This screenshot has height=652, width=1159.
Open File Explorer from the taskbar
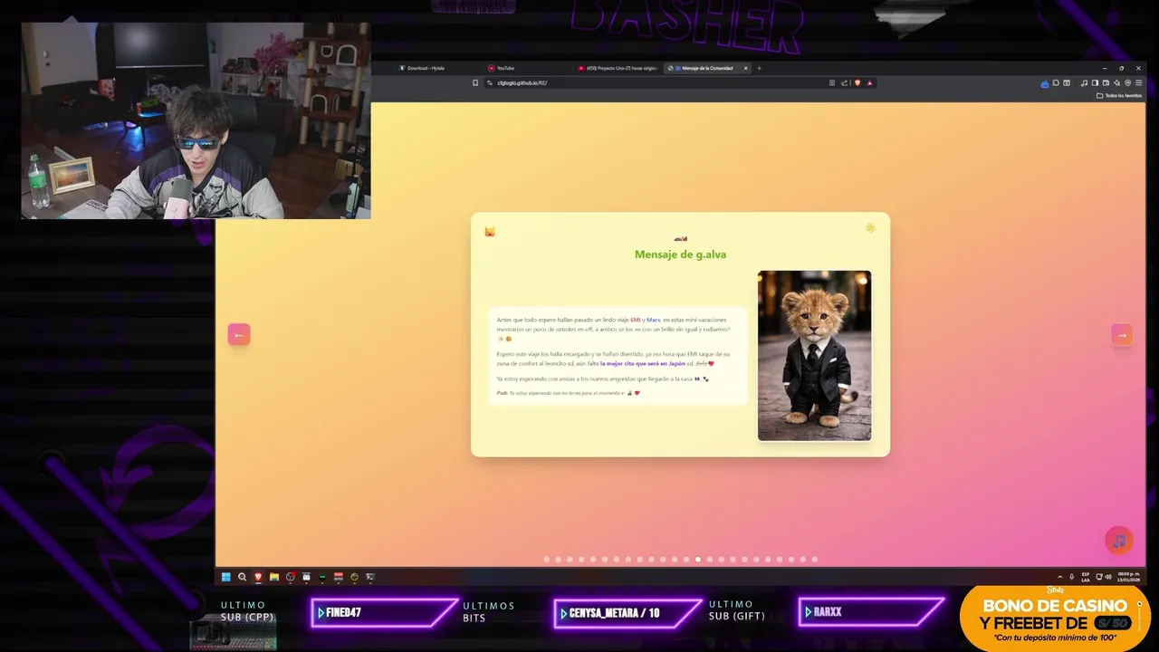click(274, 577)
